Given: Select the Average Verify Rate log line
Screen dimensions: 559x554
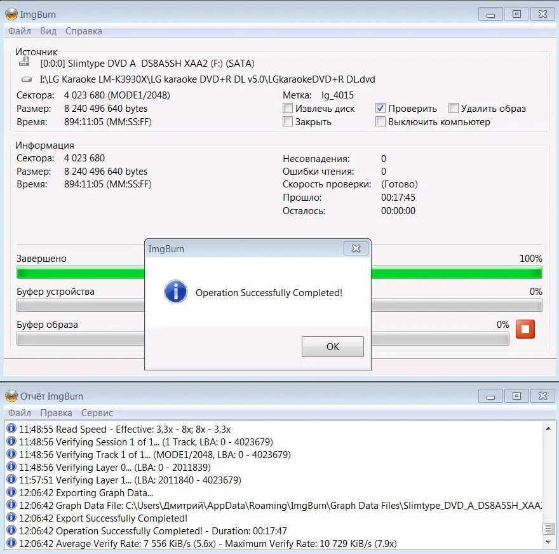Looking at the screenshot, I should [x=208, y=543].
